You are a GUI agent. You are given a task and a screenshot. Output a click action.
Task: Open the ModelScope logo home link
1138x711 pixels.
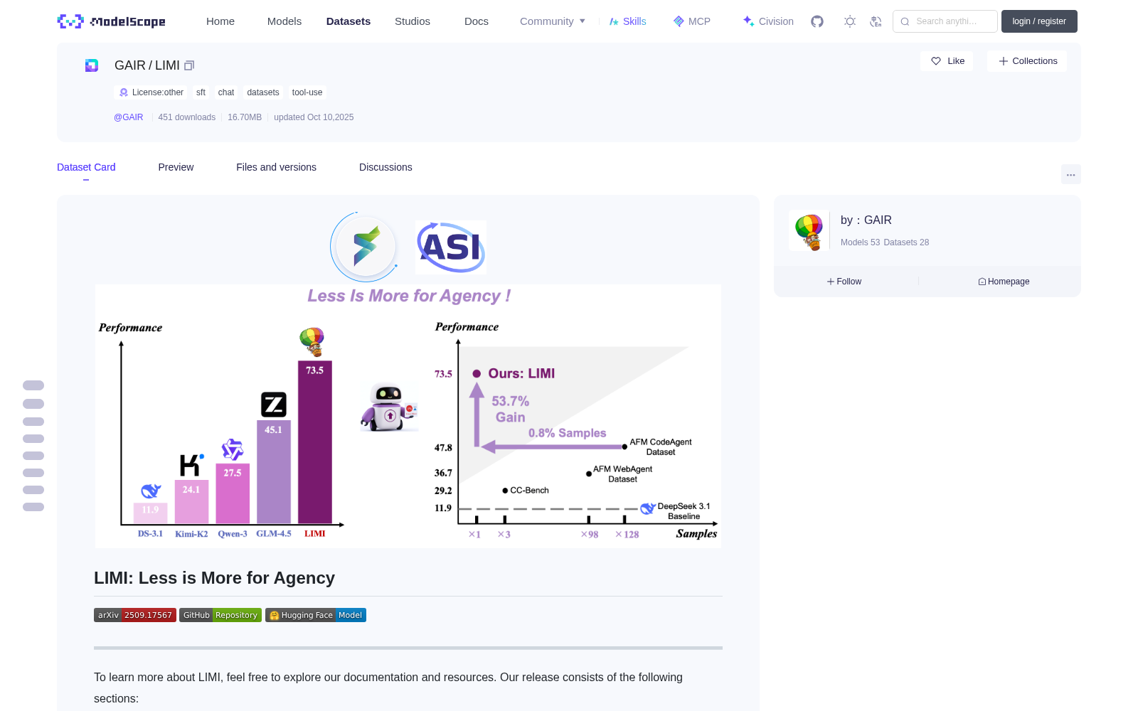111,21
